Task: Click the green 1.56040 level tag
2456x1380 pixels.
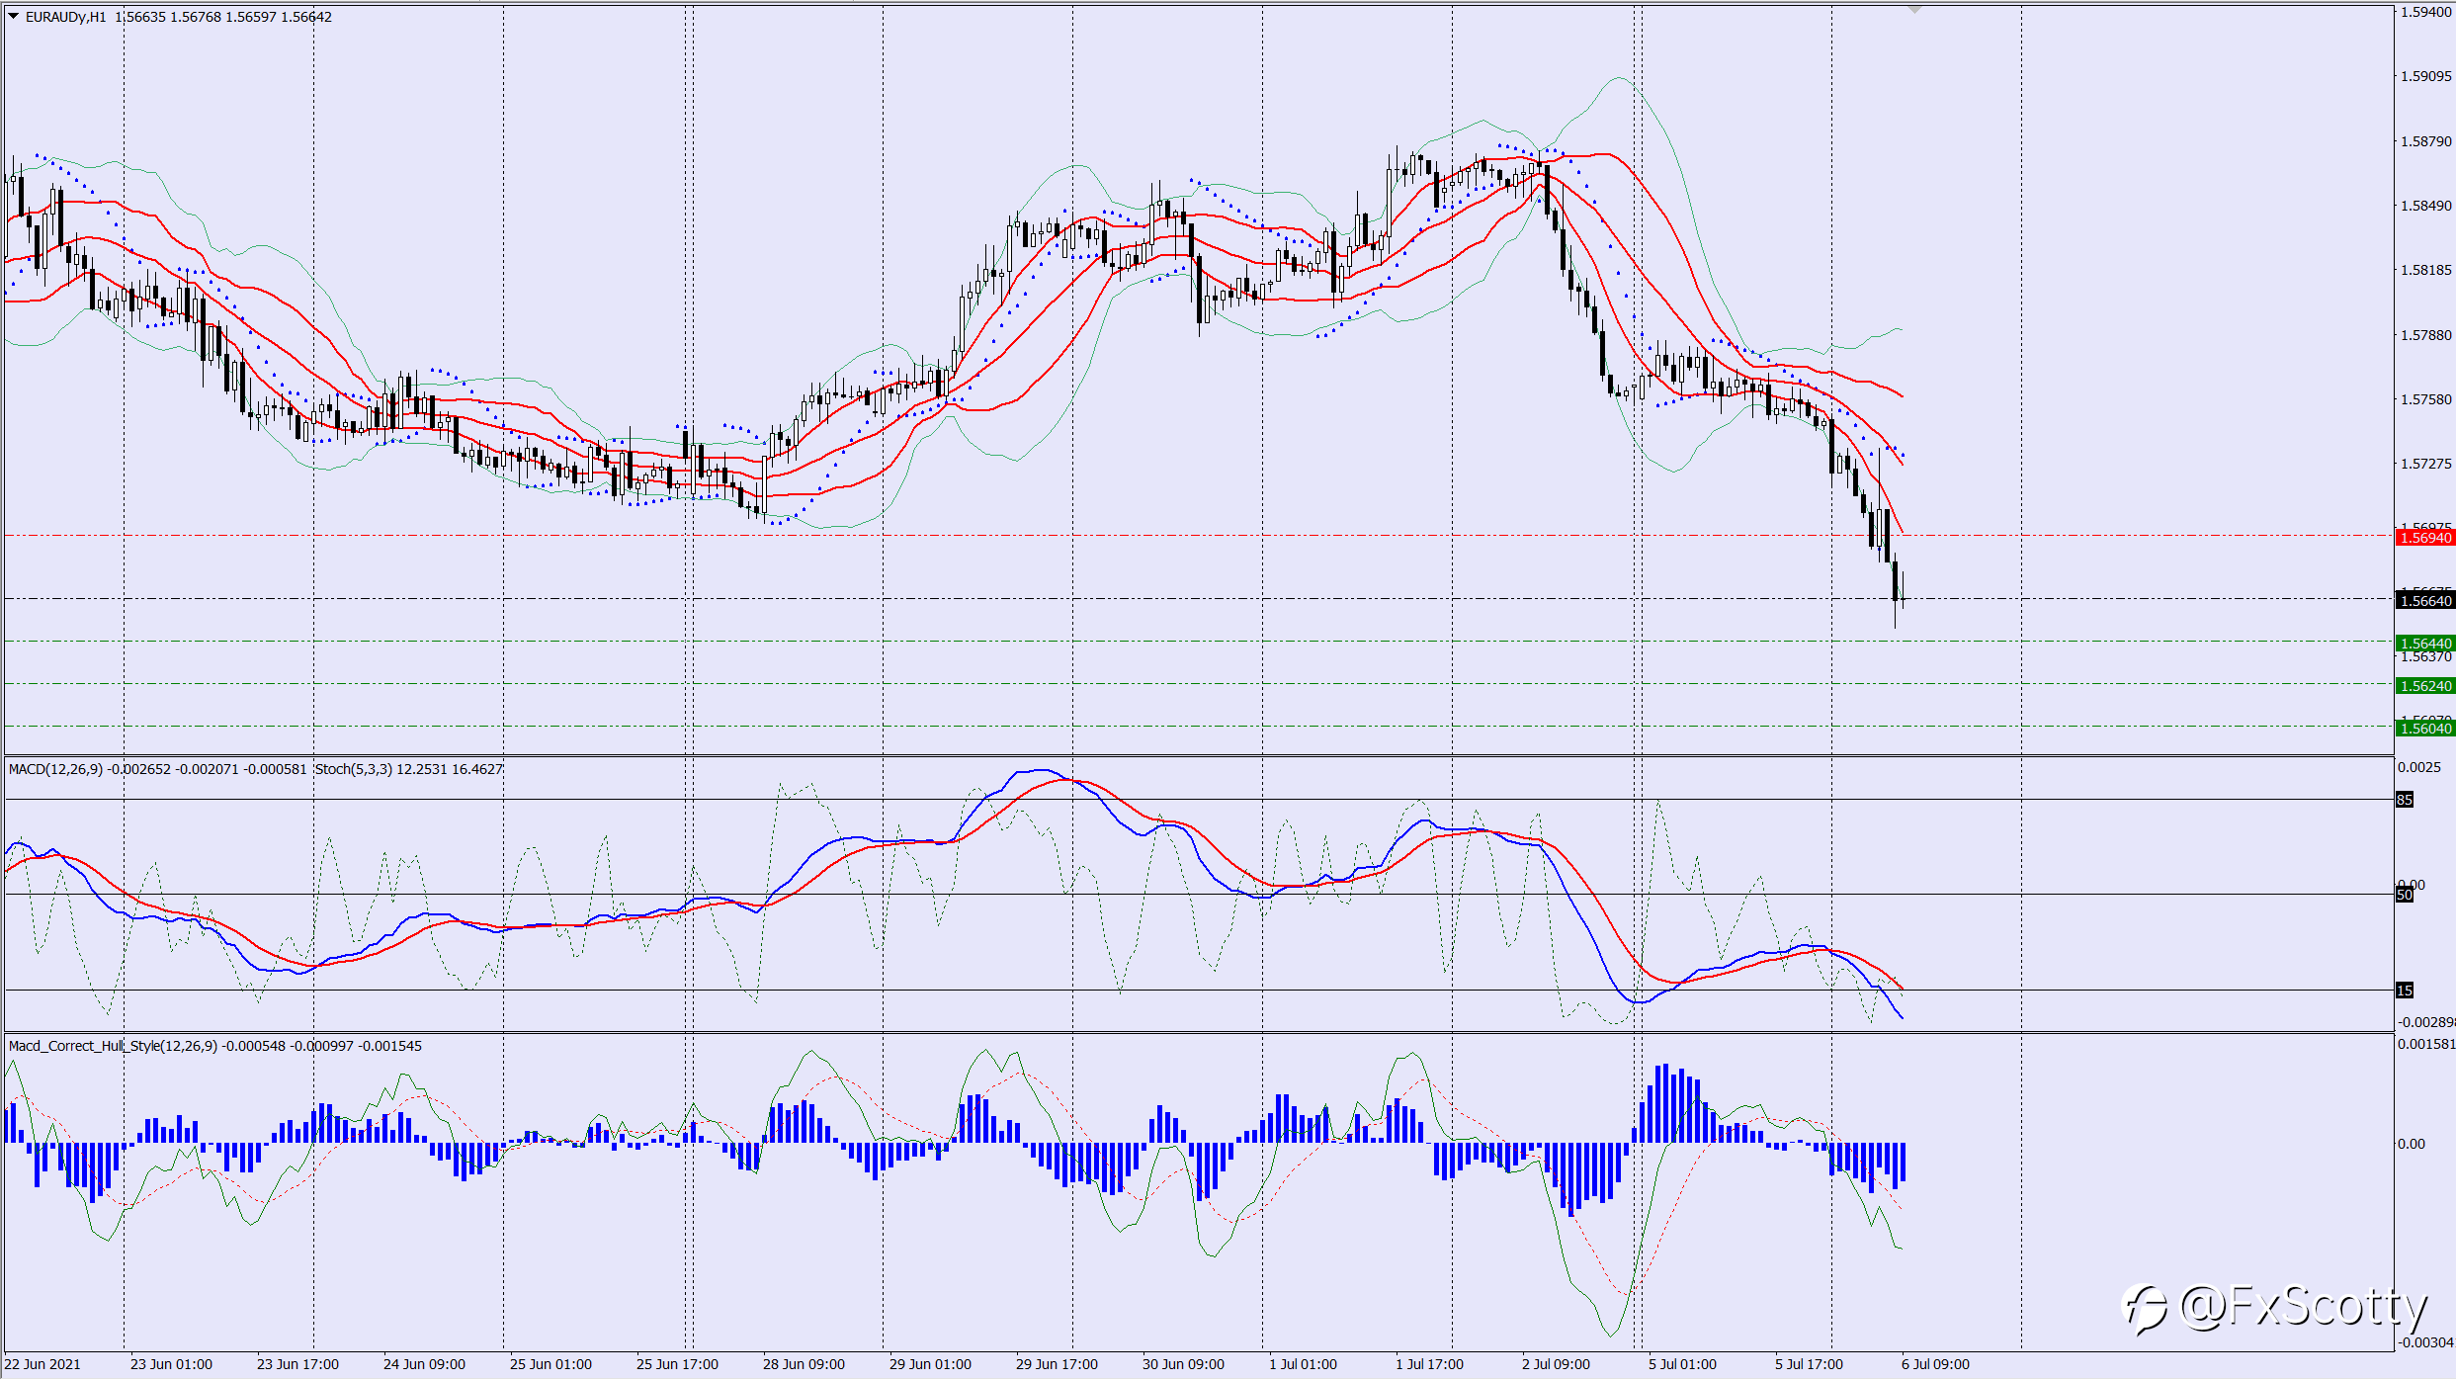Action: click(x=2425, y=729)
